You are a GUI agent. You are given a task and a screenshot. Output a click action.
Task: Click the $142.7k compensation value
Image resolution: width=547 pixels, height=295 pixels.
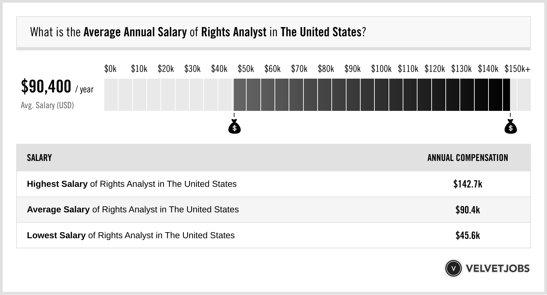[x=468, y=184]
